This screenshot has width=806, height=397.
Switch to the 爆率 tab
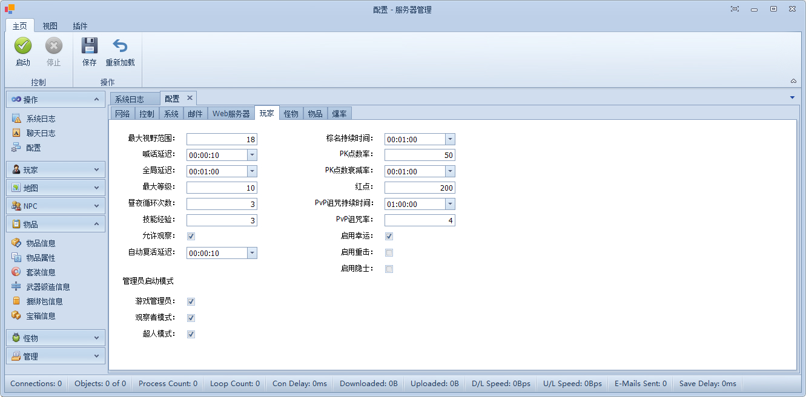pyautogui.click(x=339, y=114)
